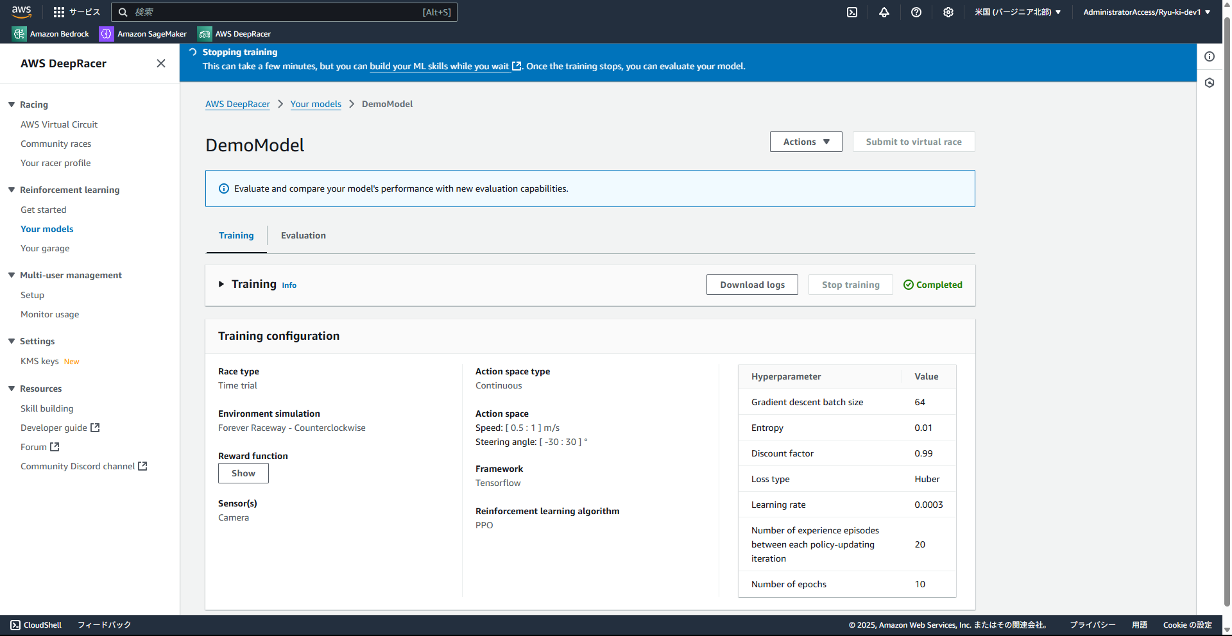
Task: Click the Download logs button
Action: click(752, 285)
